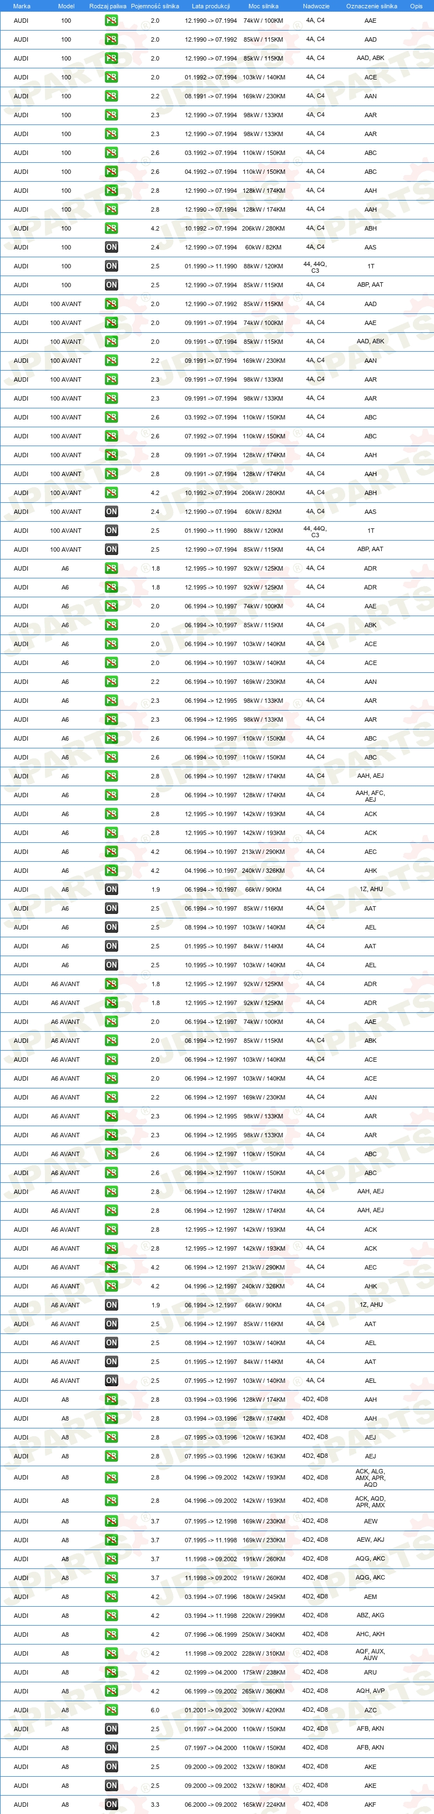Click ON diesel icon in Audi 100 1T row
434x1814 pixels.
[x=111, y=266]
